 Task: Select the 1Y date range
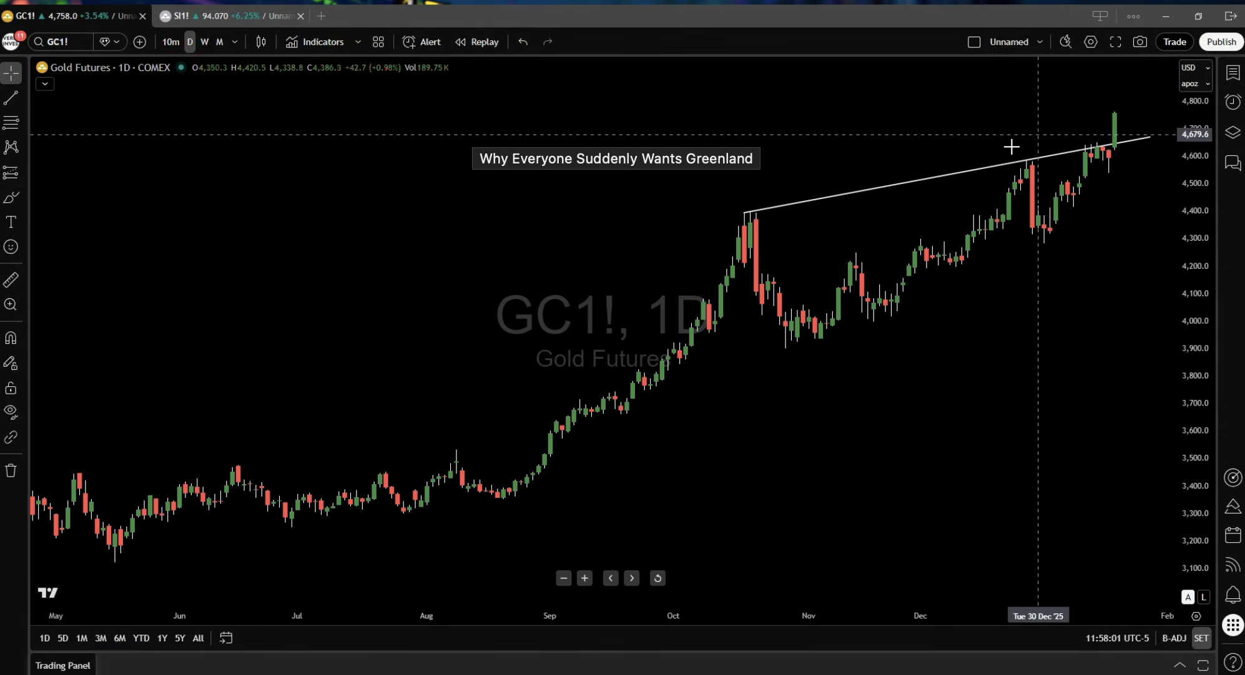click(x=162, y=638)
